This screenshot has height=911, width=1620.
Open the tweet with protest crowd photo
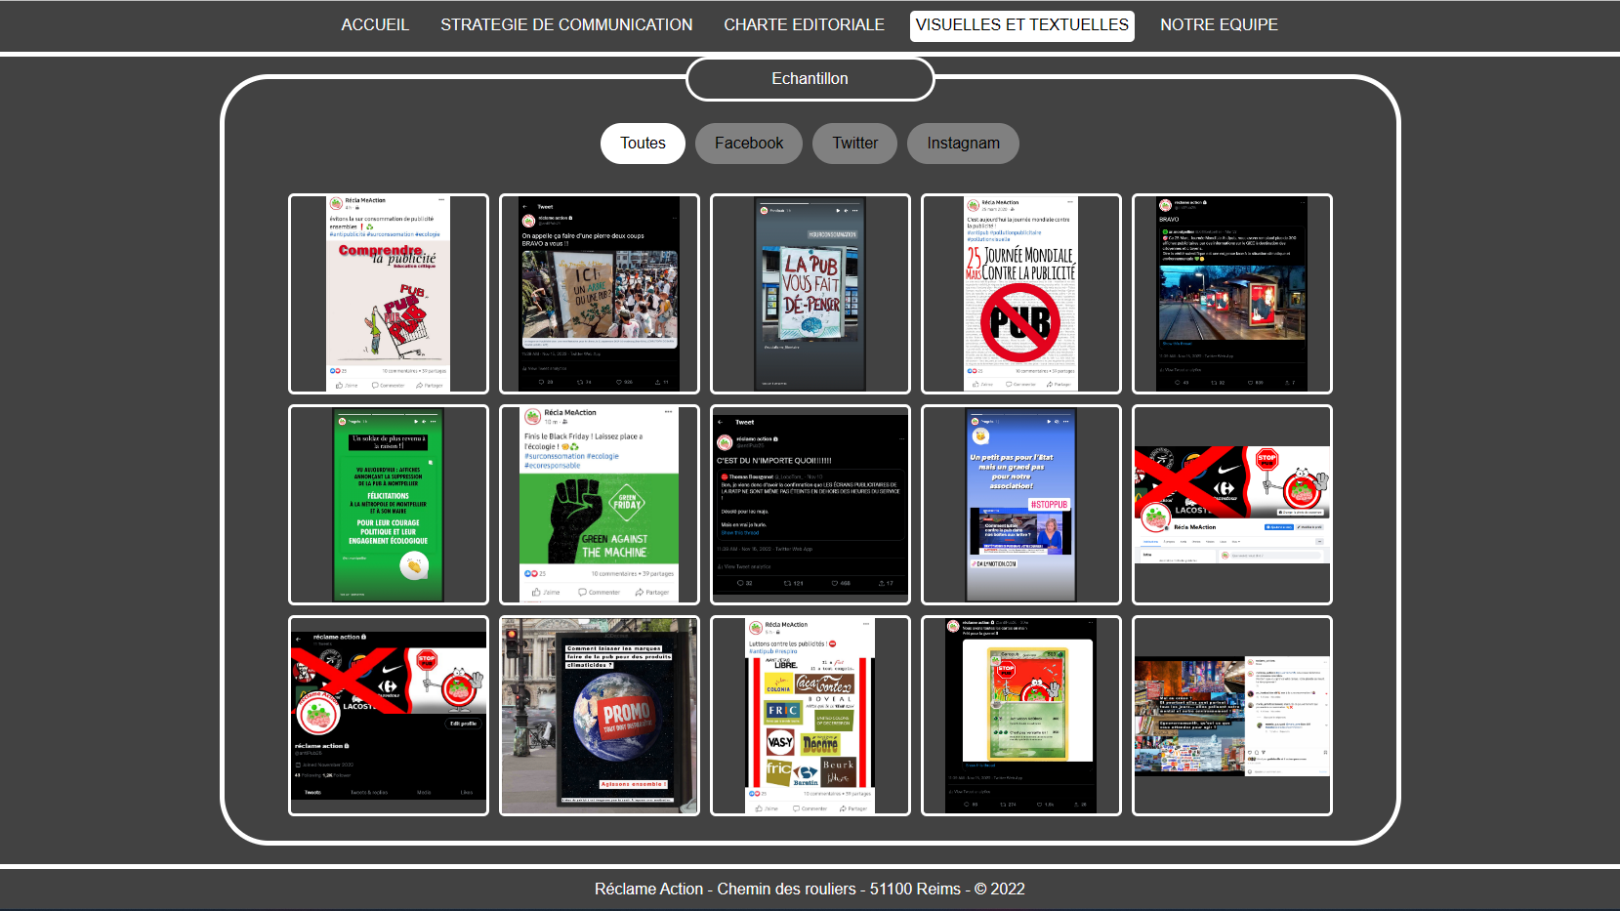click(x=599, y=294)
